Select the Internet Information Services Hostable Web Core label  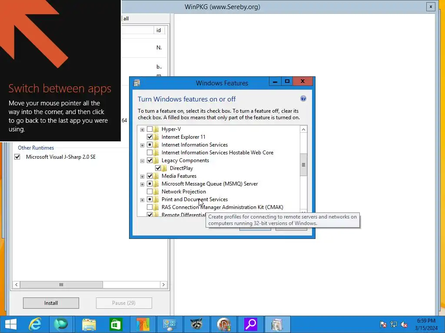(217, 153)
